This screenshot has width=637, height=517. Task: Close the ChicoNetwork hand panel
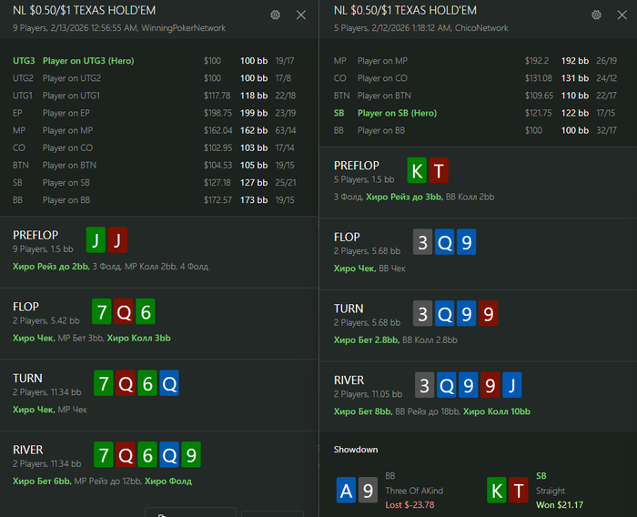click(622, 15)
